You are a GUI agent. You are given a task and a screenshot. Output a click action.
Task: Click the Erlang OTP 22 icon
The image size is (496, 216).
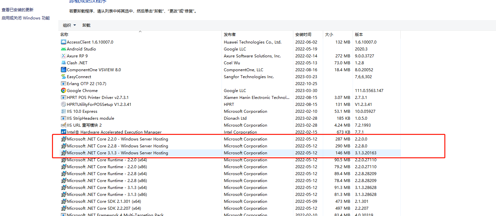tap(64, 83)
